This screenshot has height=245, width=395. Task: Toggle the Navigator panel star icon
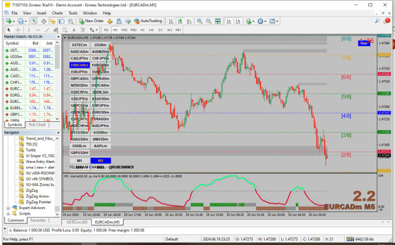click(52, 21)
